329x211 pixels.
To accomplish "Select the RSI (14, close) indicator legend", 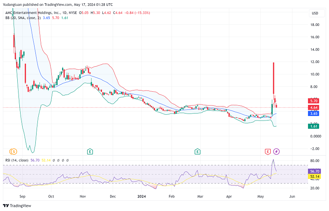I will [x=16, y=160].
